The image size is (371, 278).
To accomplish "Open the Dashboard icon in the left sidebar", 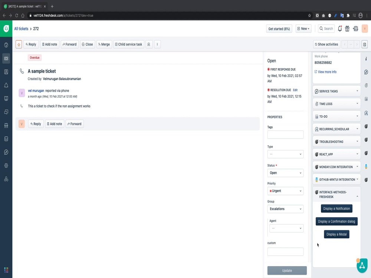I will coord(6,45).
